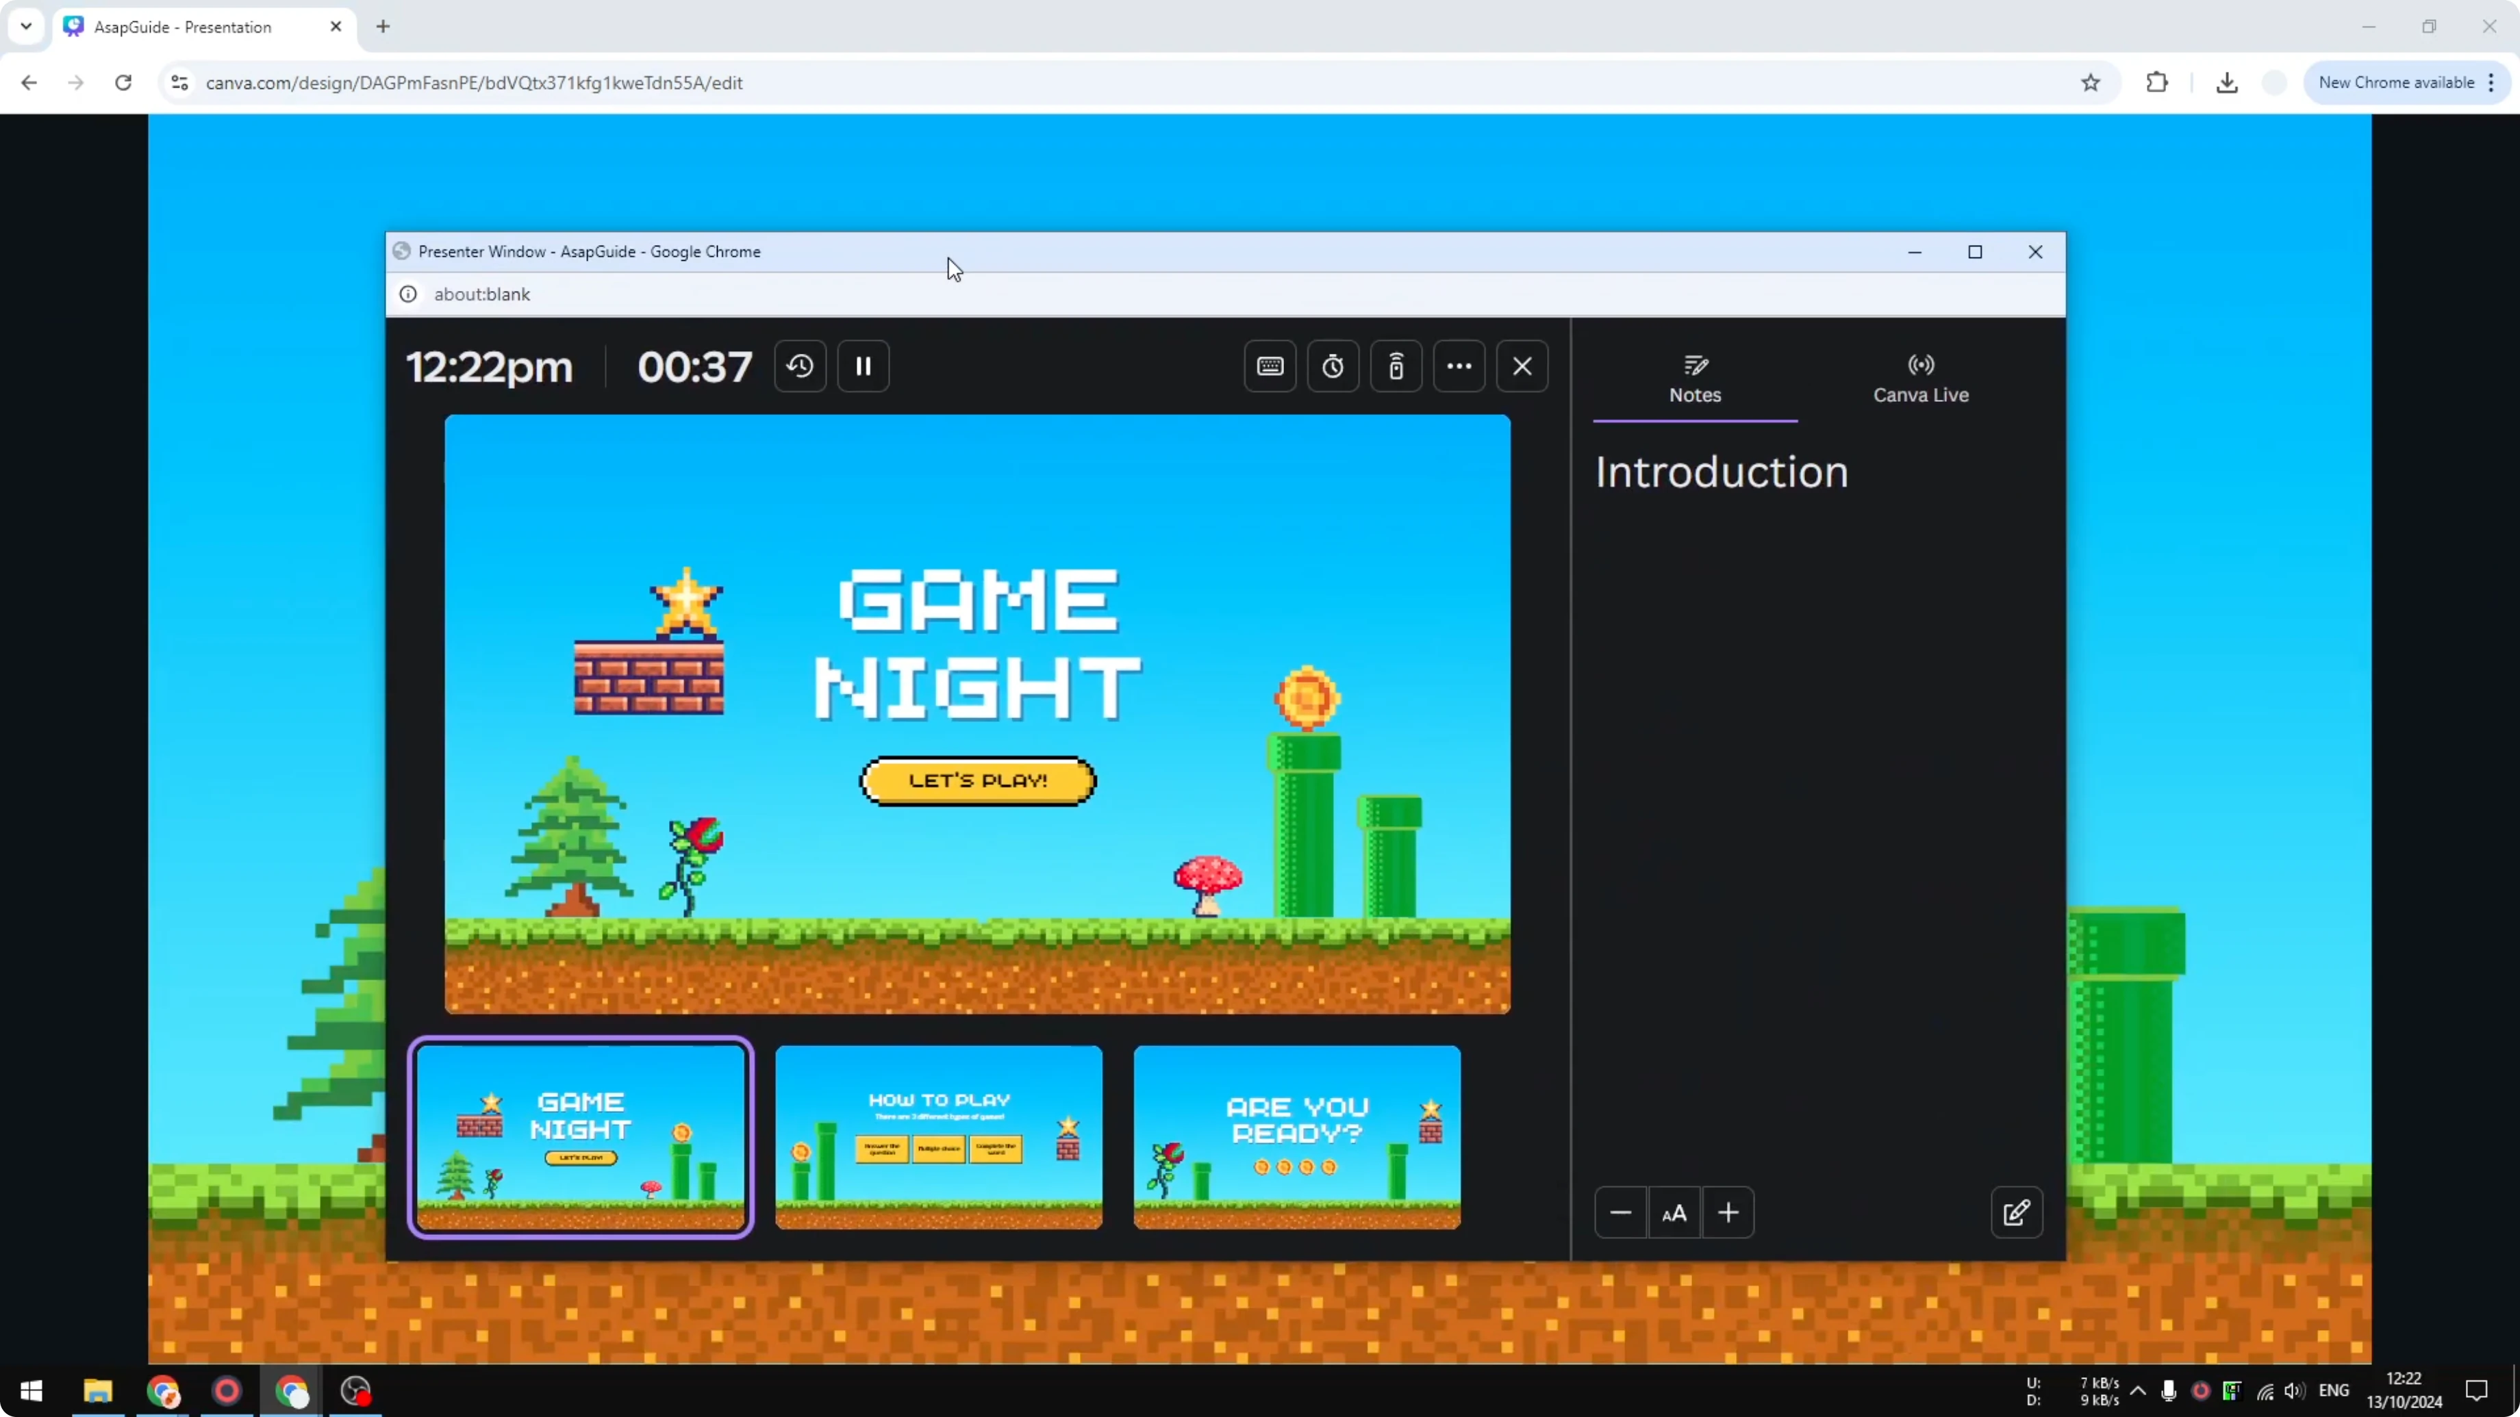The image size is (2520, 1417).
Task: Reload the Canva page
Action: pos(123,82)
